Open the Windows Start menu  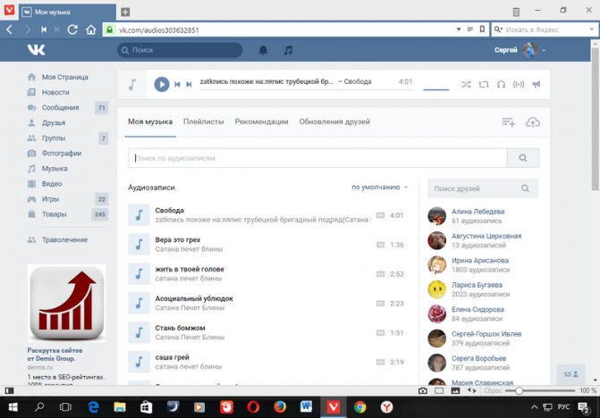click(x=13, y=407)
